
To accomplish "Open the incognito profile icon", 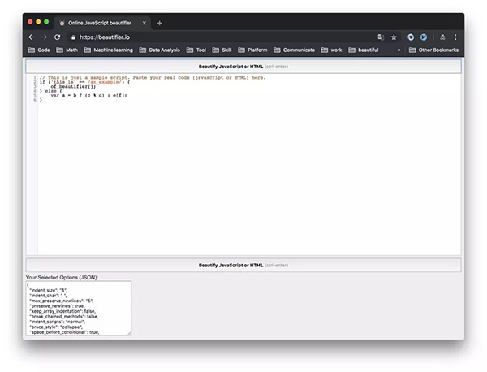I will coord(442,37).
